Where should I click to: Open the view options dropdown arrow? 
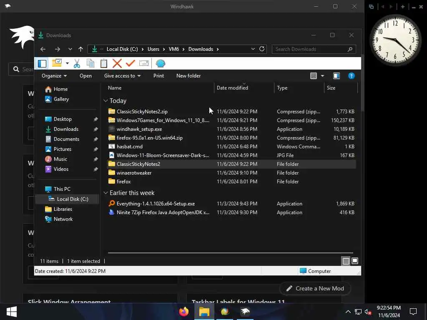pos(322,76)
